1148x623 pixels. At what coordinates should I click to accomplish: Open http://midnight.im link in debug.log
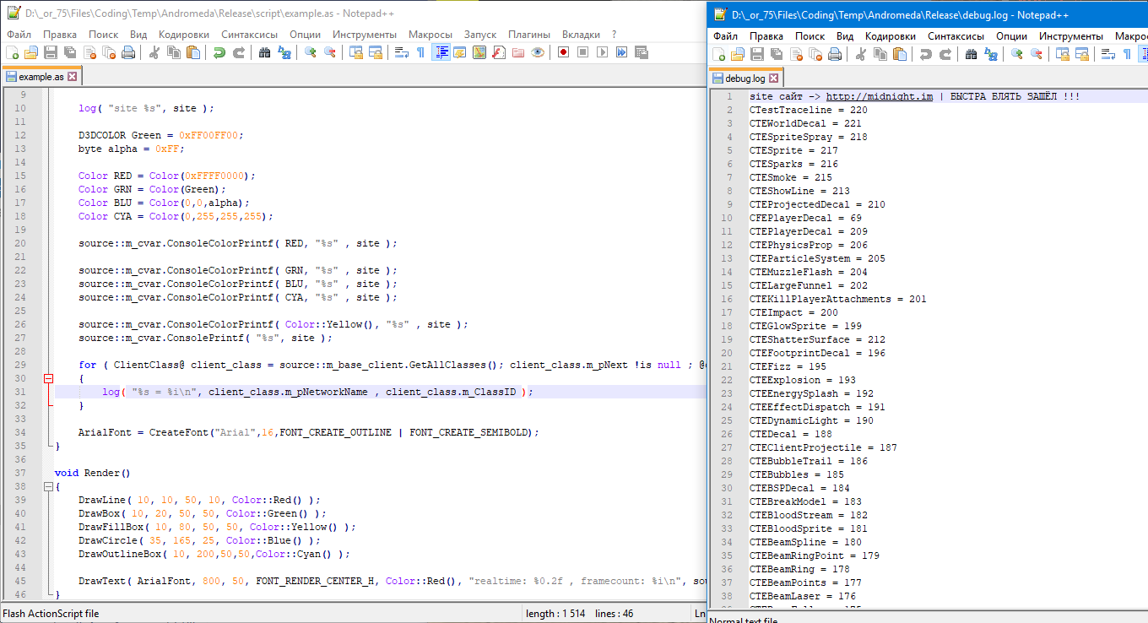(880, 96)
